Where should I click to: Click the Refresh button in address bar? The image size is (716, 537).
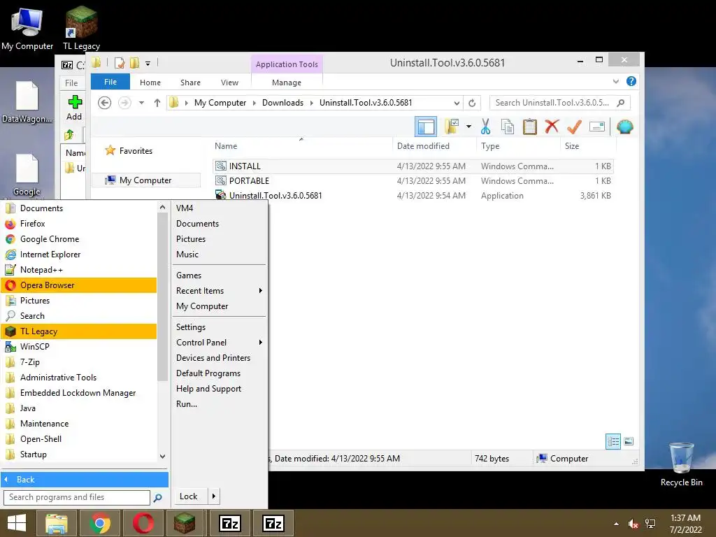pos(472,103)
